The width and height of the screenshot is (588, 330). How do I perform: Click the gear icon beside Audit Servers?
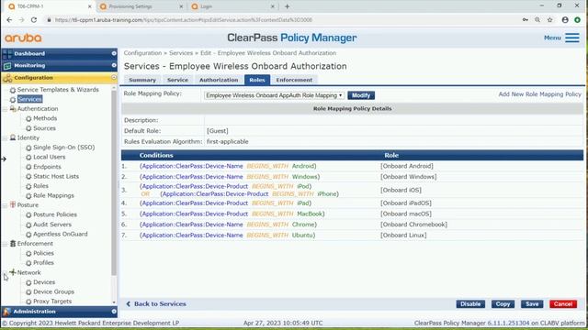28,225
